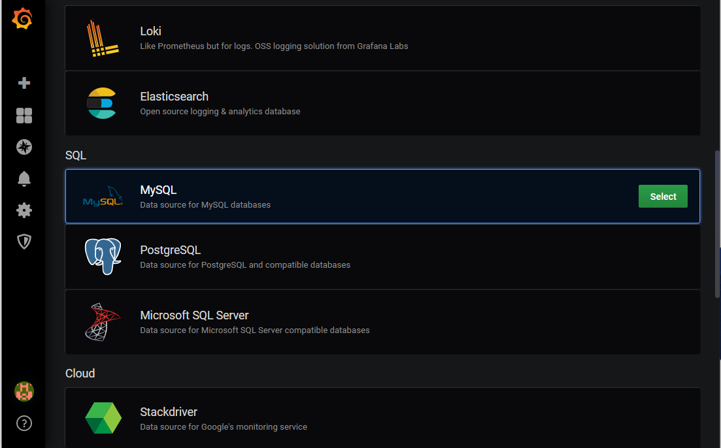Open the Alerting bell icon
The width and height of the screenshot is (721, 448).
pos(24,179)
